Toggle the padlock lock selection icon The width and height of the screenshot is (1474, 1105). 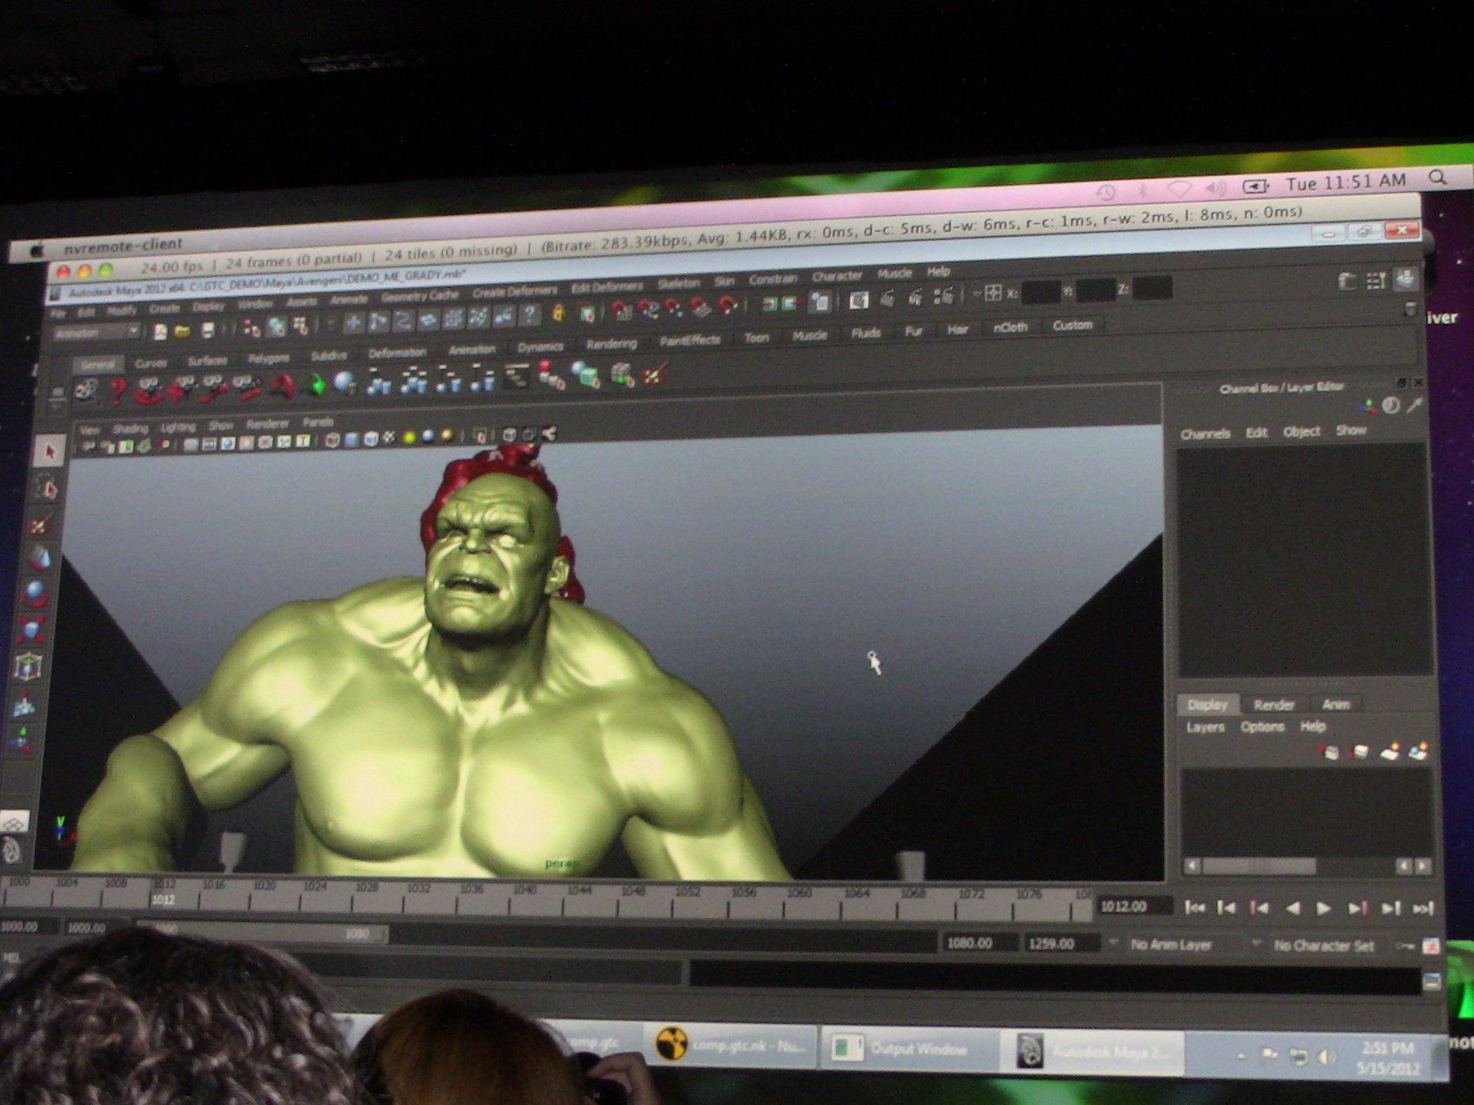(558, 313)
